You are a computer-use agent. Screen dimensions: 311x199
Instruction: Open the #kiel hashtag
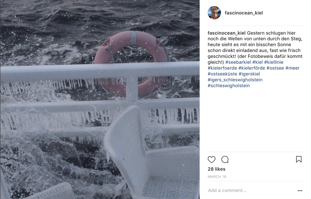258,62
